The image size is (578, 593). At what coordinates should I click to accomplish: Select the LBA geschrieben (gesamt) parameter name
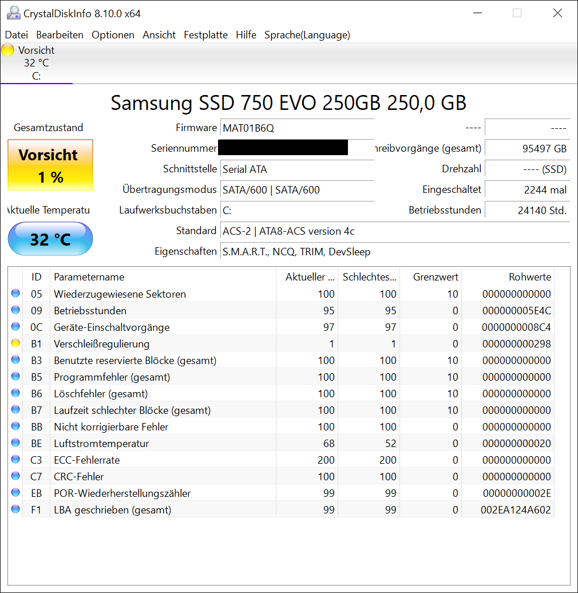(x=112, y=510)
